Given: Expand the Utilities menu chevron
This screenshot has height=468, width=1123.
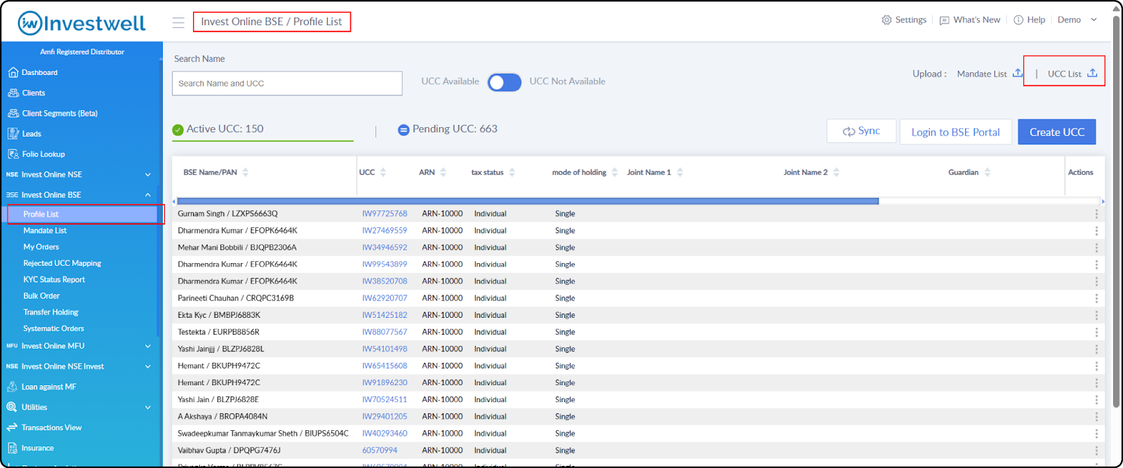Looking at the screenshot, I should click(148, 407).
